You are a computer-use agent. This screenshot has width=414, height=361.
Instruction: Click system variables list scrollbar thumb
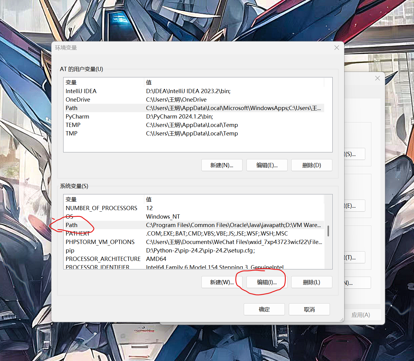(x=328, y=231)
